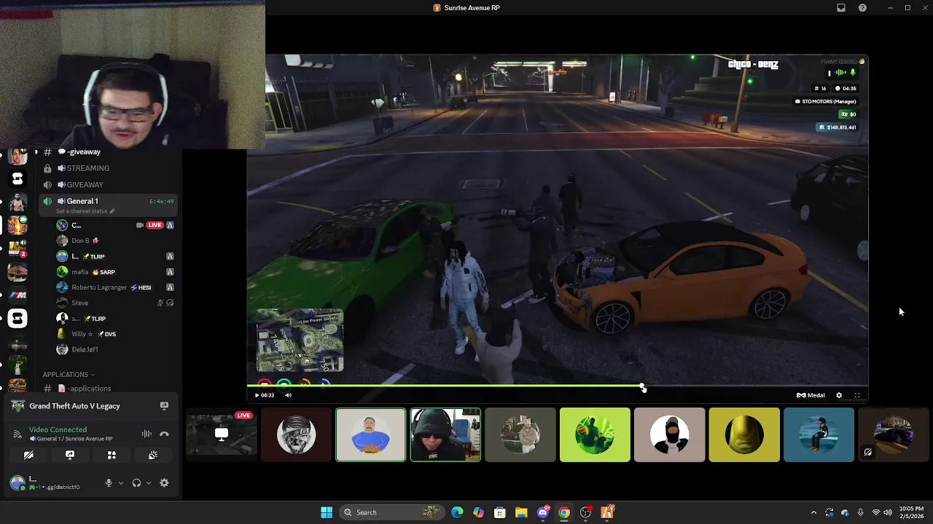This screenshot has height=524, width=933.
Task: Mute the clip with the speaker icon
Action: coord(288,395)
